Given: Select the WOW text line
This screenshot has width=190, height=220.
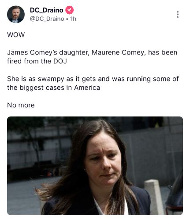Looking at the screenshot, I should pos(16,35).
